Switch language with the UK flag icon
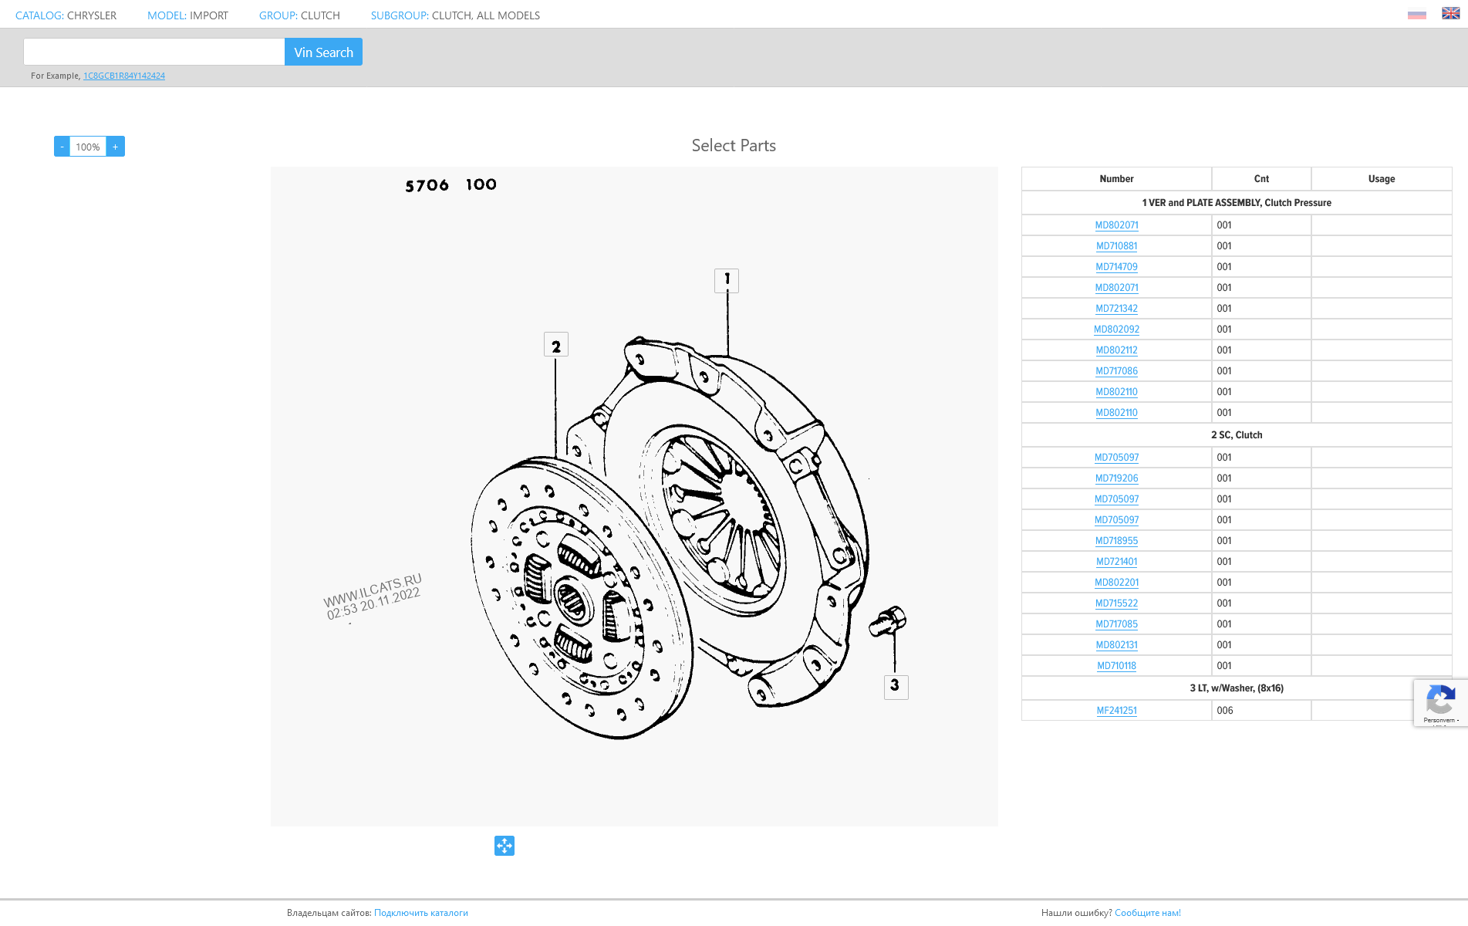 coord(1450,14)
